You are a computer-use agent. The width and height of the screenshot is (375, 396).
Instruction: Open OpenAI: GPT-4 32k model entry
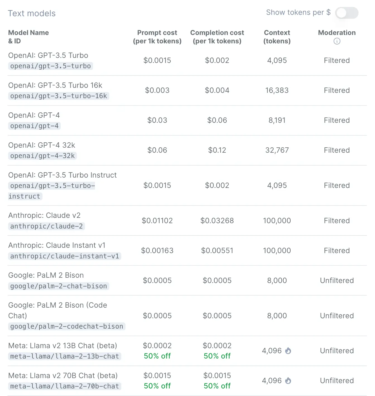point(42,145)
